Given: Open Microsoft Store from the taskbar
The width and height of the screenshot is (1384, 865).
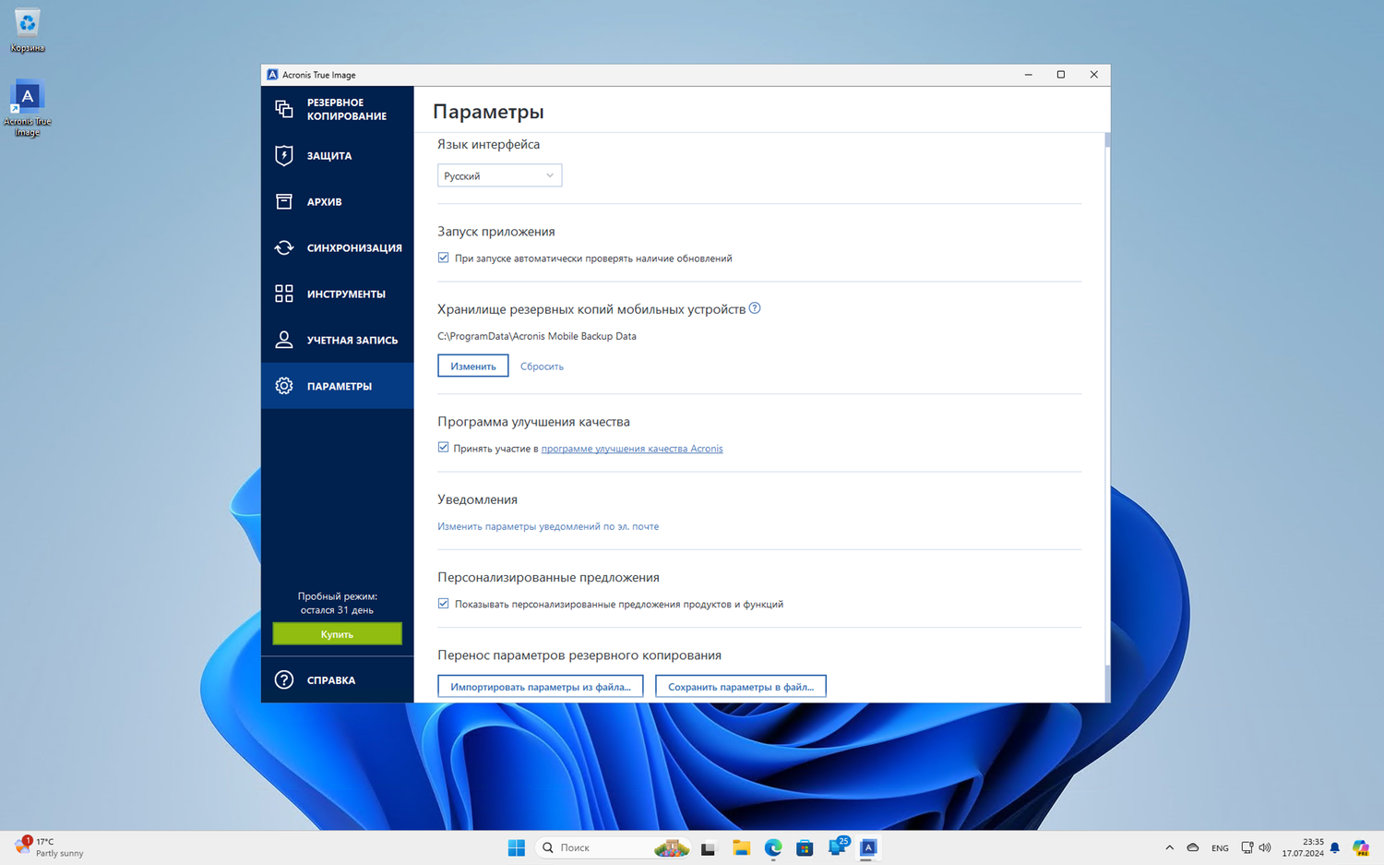Looking at the screenshot, I should click(805, 847).
